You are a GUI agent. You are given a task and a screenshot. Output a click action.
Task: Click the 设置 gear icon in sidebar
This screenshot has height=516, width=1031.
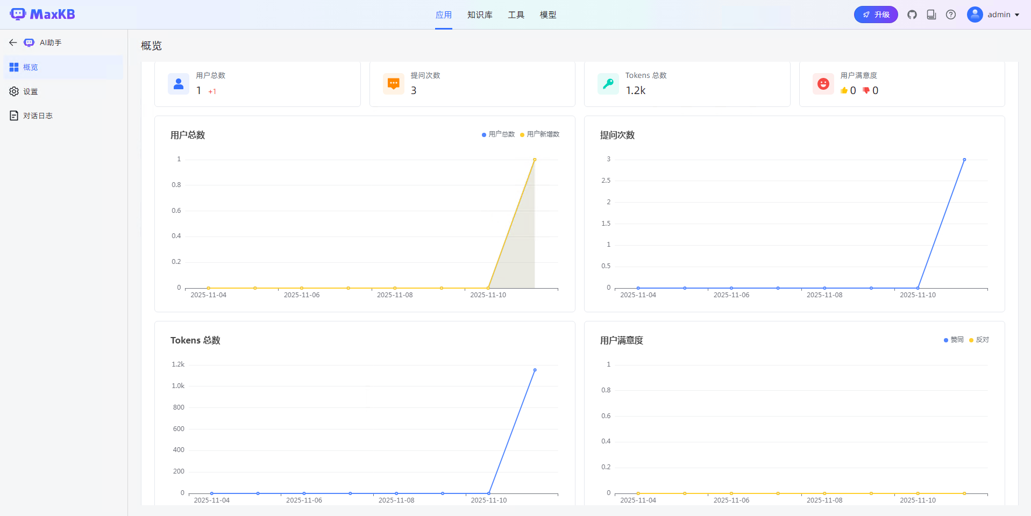(14, 91)
